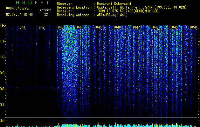
Task: Click the 1647 time marker
Action: [136, 27]
